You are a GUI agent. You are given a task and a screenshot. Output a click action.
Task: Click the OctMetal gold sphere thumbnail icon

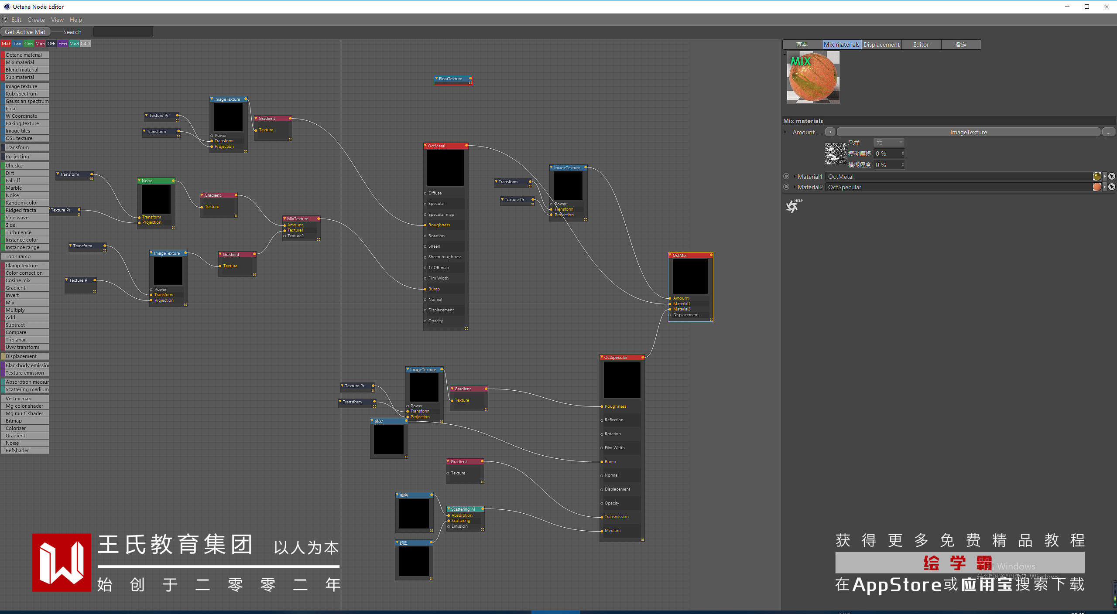(x=1096, y=176)
